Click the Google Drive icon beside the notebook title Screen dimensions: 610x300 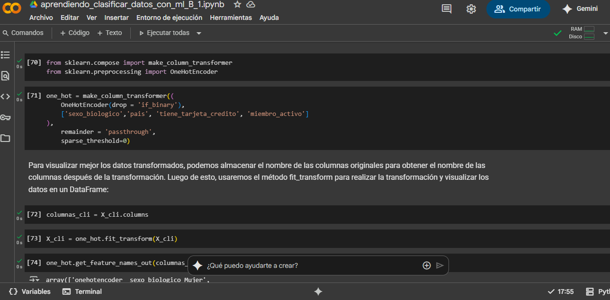point(33,4)
